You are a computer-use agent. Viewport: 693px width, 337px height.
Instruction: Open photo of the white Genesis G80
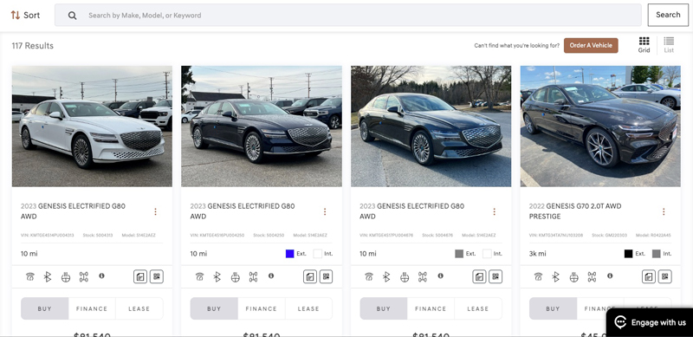point(92,126)
